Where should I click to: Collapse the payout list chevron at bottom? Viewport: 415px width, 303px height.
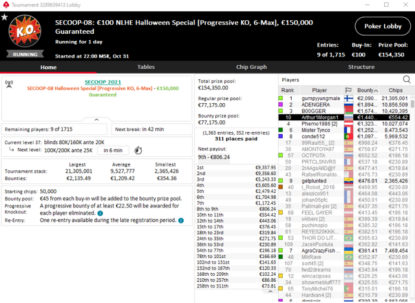(x=270, y=291)
